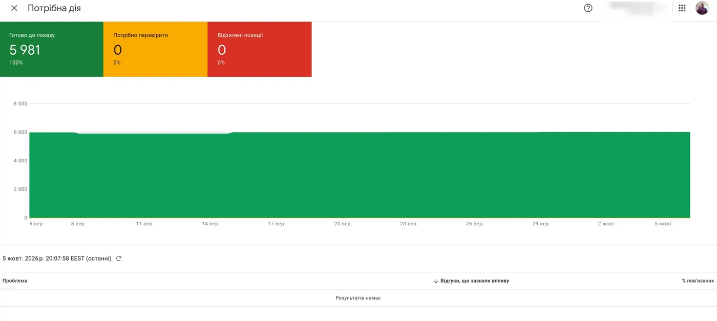Click the "8 000" y-axis label
717x321 pixels.
tap(20, 104)
